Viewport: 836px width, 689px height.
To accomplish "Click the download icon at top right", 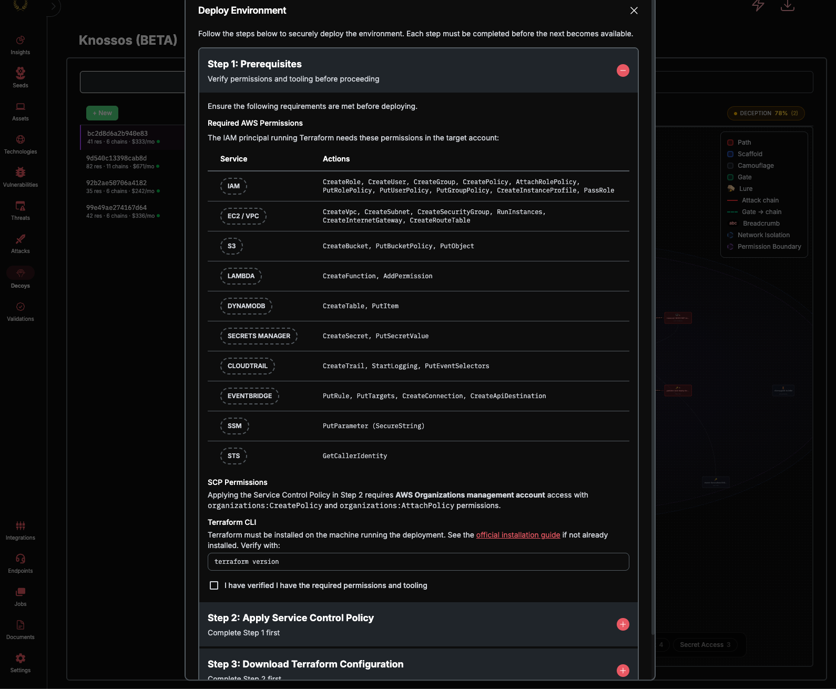I will click(788, 5).
